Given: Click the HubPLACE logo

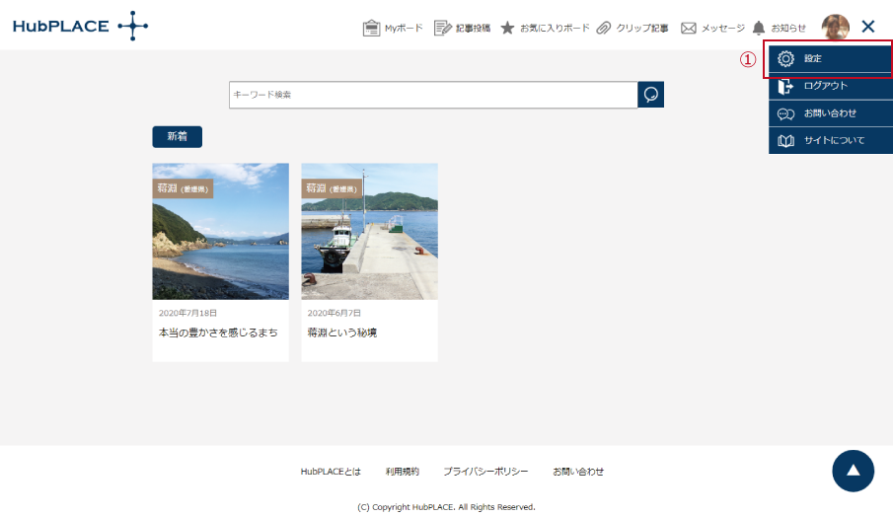Looking at the screenshot, I should [80, 26].
